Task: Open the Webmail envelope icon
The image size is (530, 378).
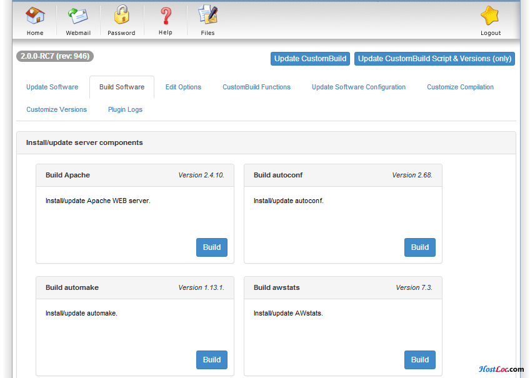Action: coord(77,16)
